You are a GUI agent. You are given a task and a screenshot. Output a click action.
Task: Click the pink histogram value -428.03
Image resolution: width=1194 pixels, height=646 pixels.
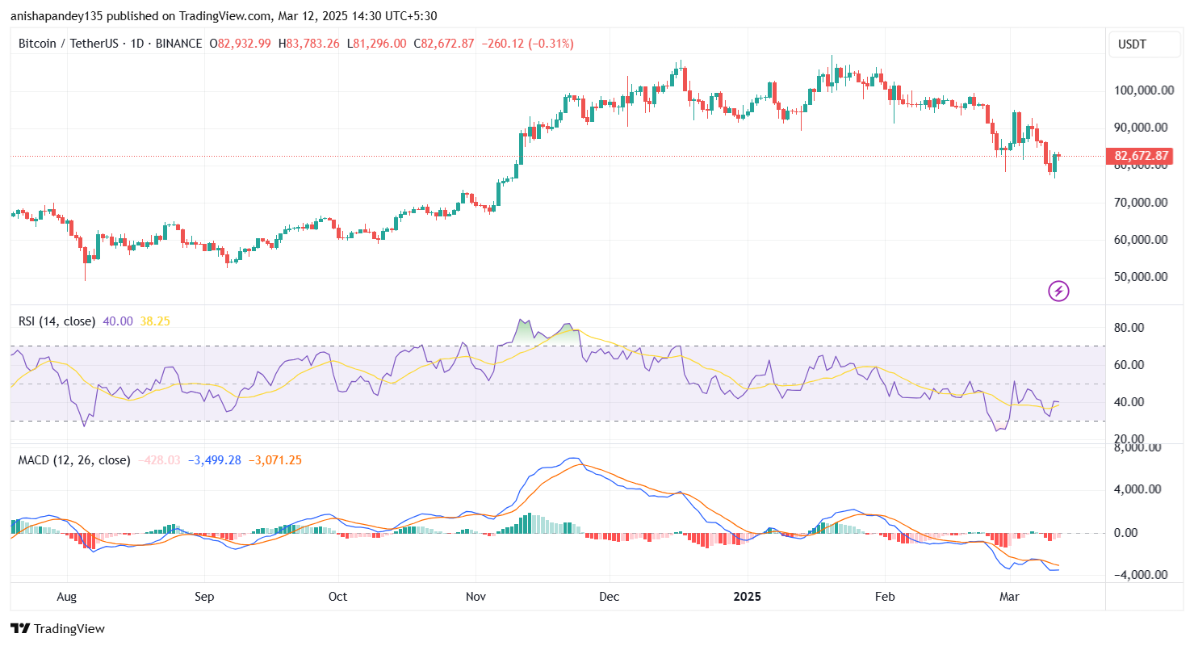click(158, 460)
